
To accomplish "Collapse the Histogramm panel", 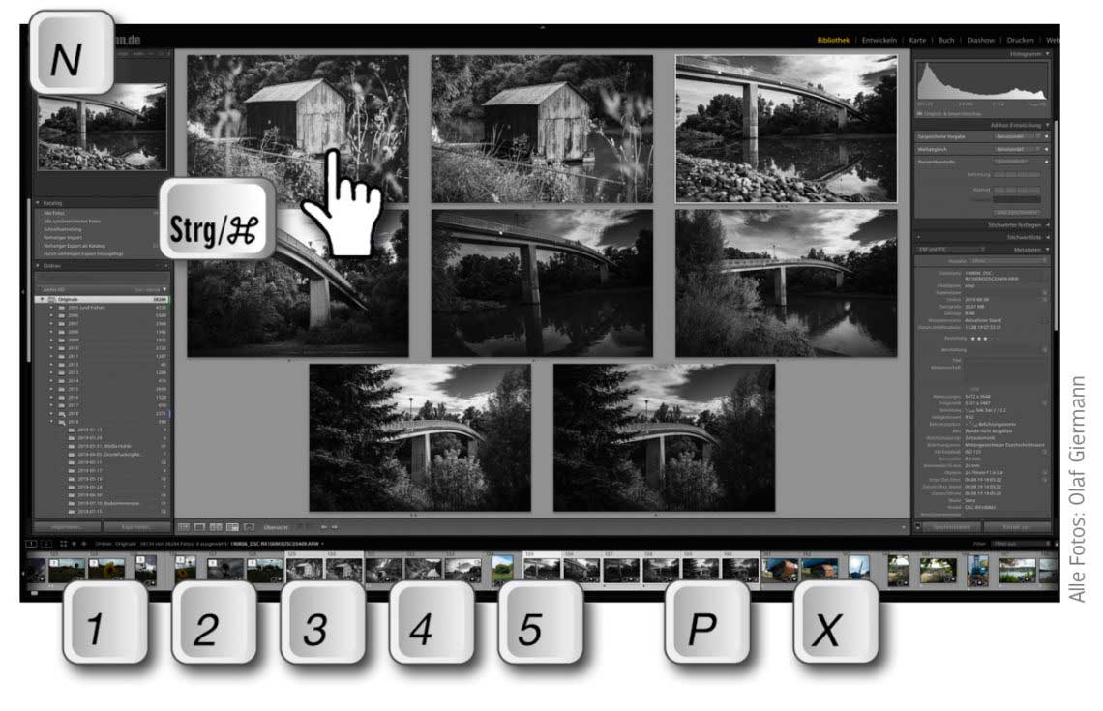I will coord(1048,54).
